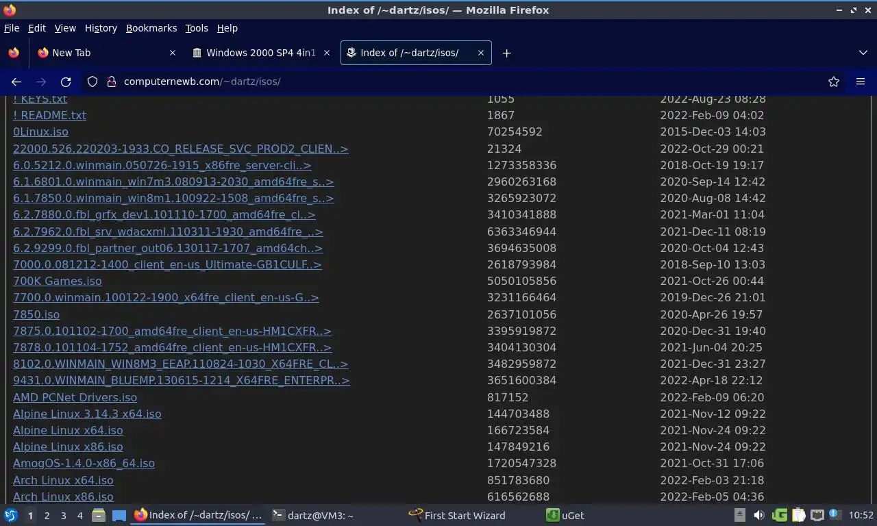Open a new tab with the plus button
This screenshot has height=526, width=877.
click(506, 53)
